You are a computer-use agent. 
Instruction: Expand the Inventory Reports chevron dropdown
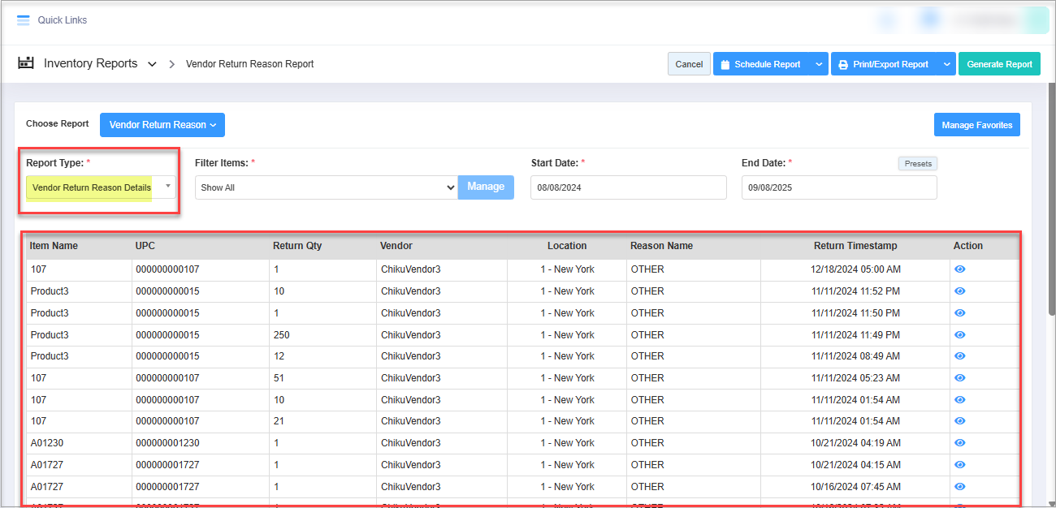click(x=152, y=64)
